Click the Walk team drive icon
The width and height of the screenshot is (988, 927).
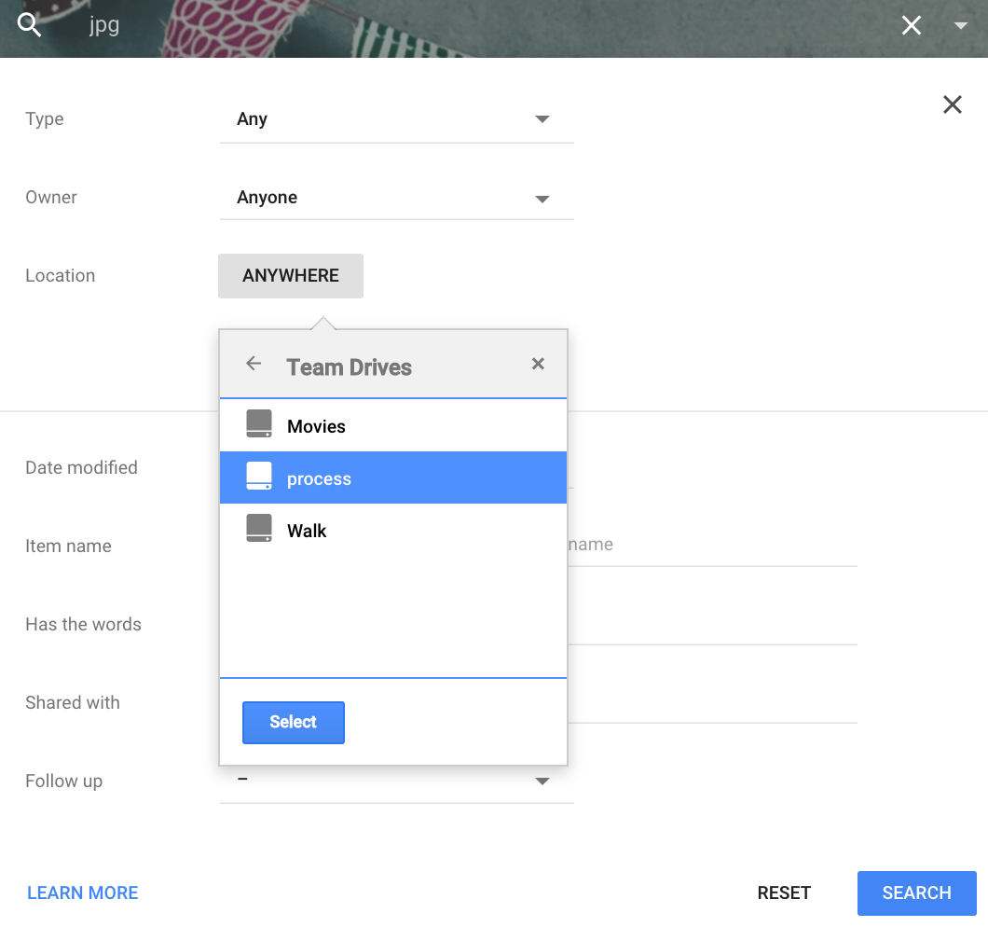(258, 530)
